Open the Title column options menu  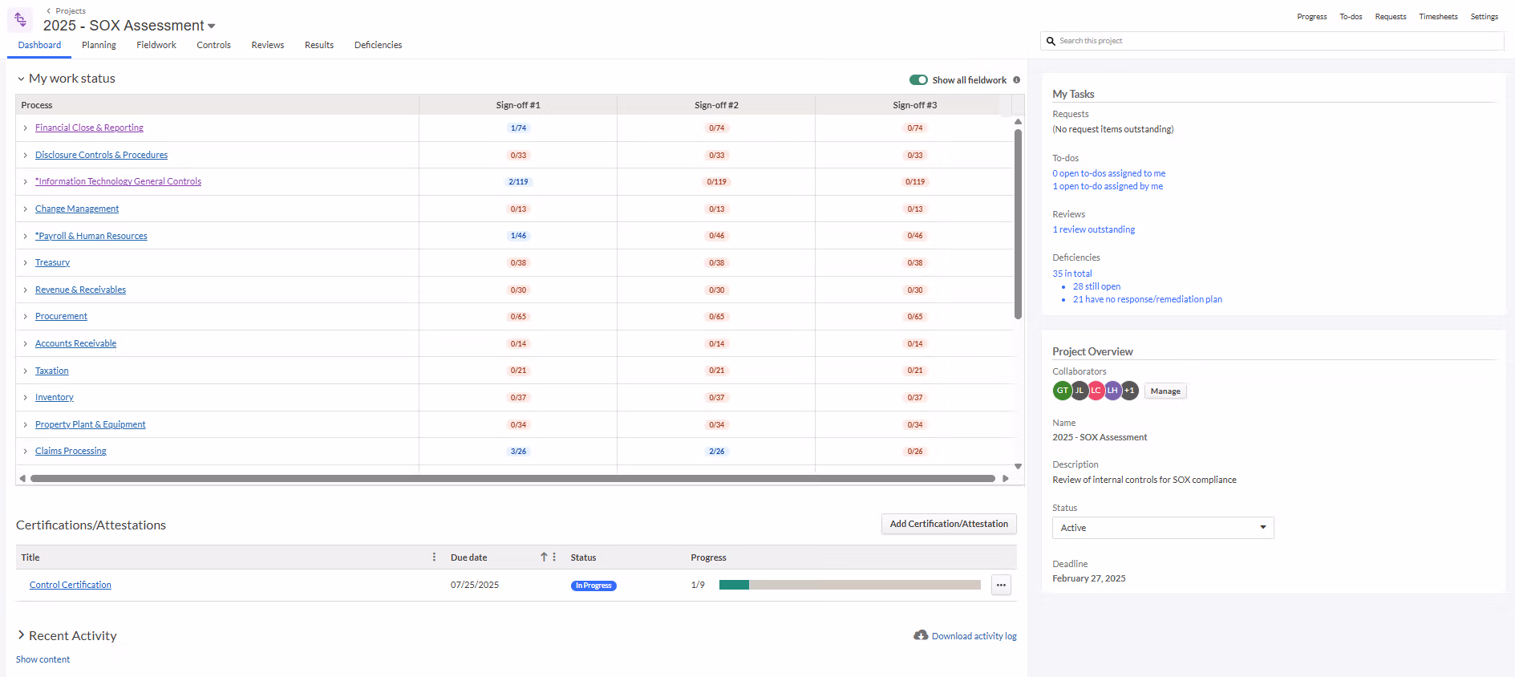click(x=435, y=557)
